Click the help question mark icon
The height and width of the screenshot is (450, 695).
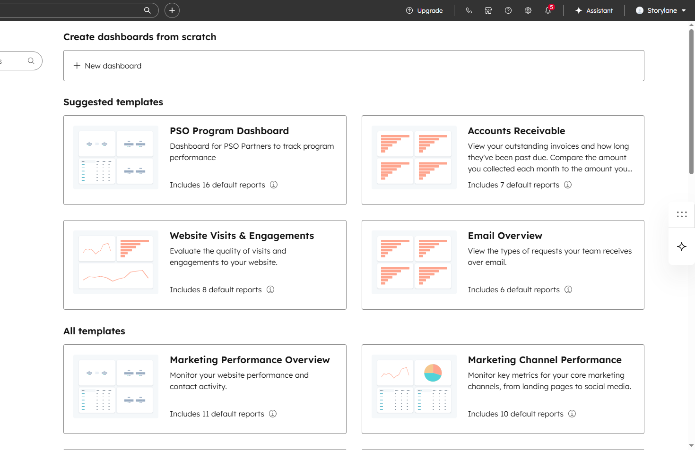point(508,10)
